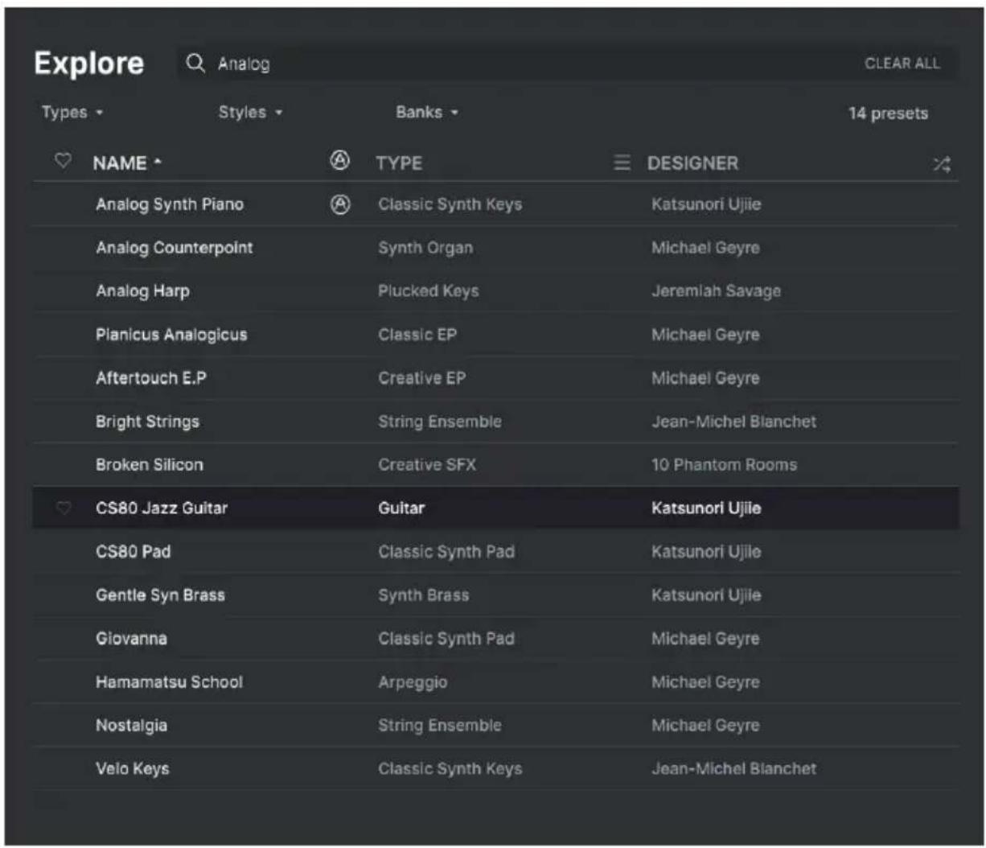The height and width of the screenshot is (848, 986).
Task: Select the Analog Counterpoint preset
Action: click(x=495, y=248)
